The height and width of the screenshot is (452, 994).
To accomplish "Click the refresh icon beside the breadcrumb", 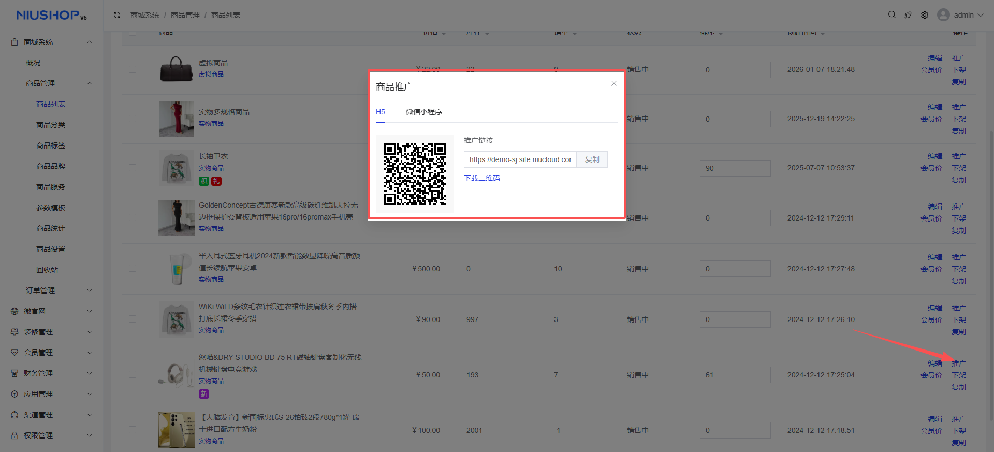I will point(117,15).
